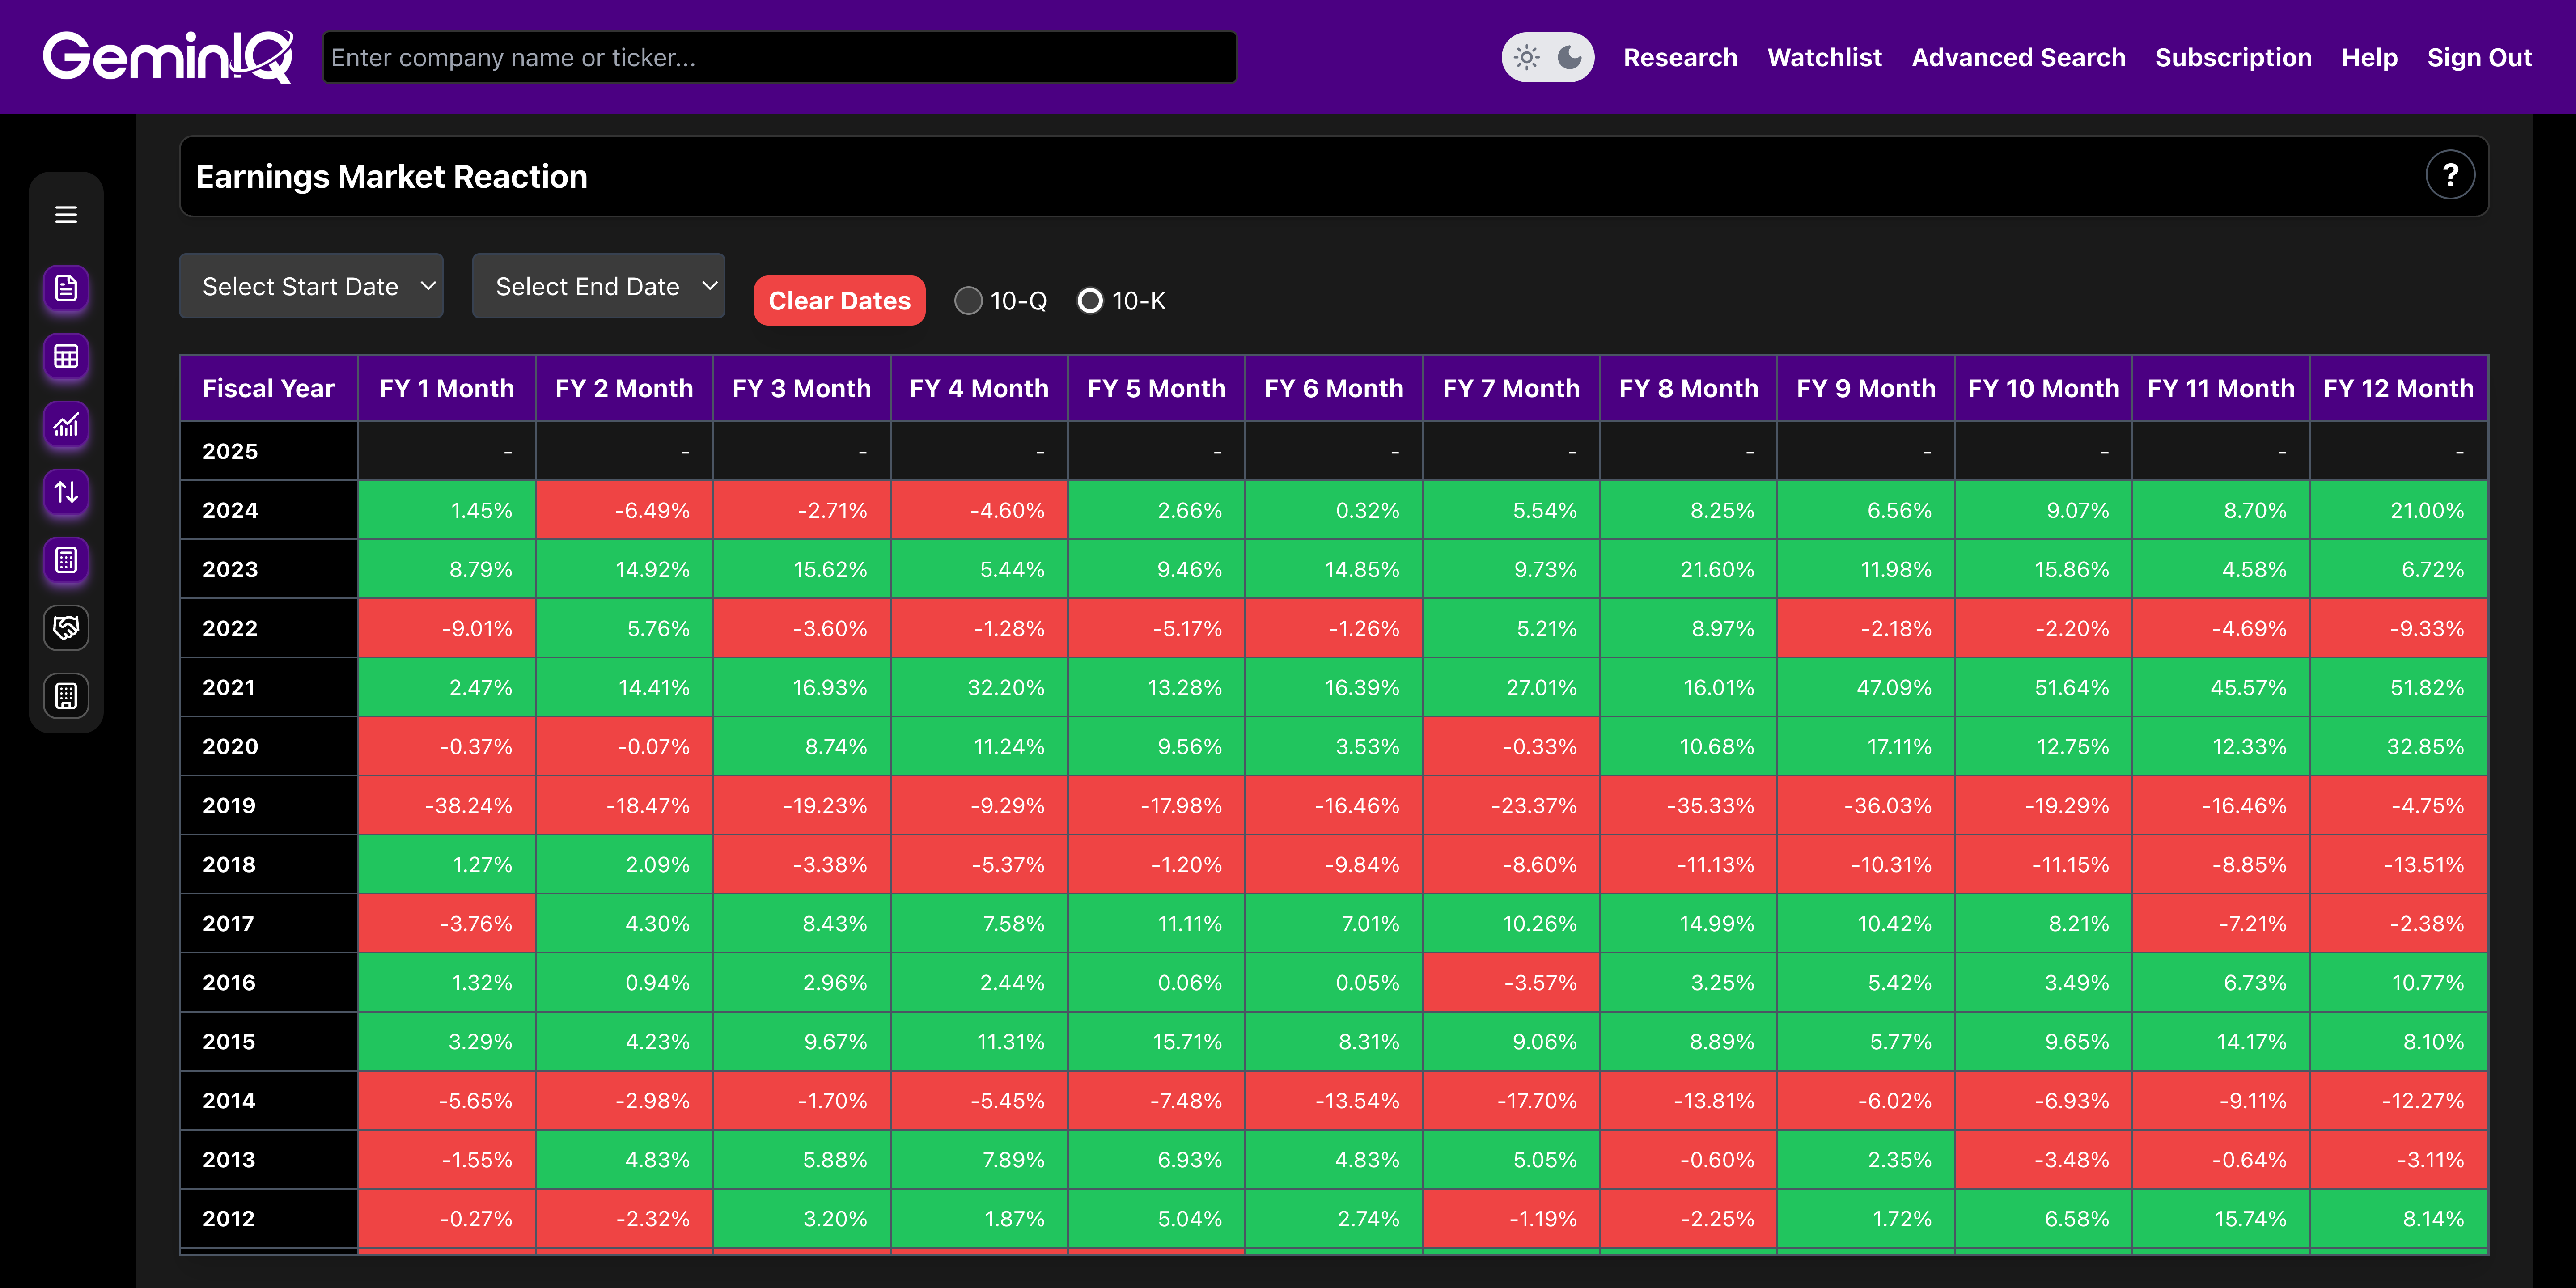Open the table grid sidebar icon
Image resolution: width=2576 pixels, height=1288 pixels.
[66, 357]
